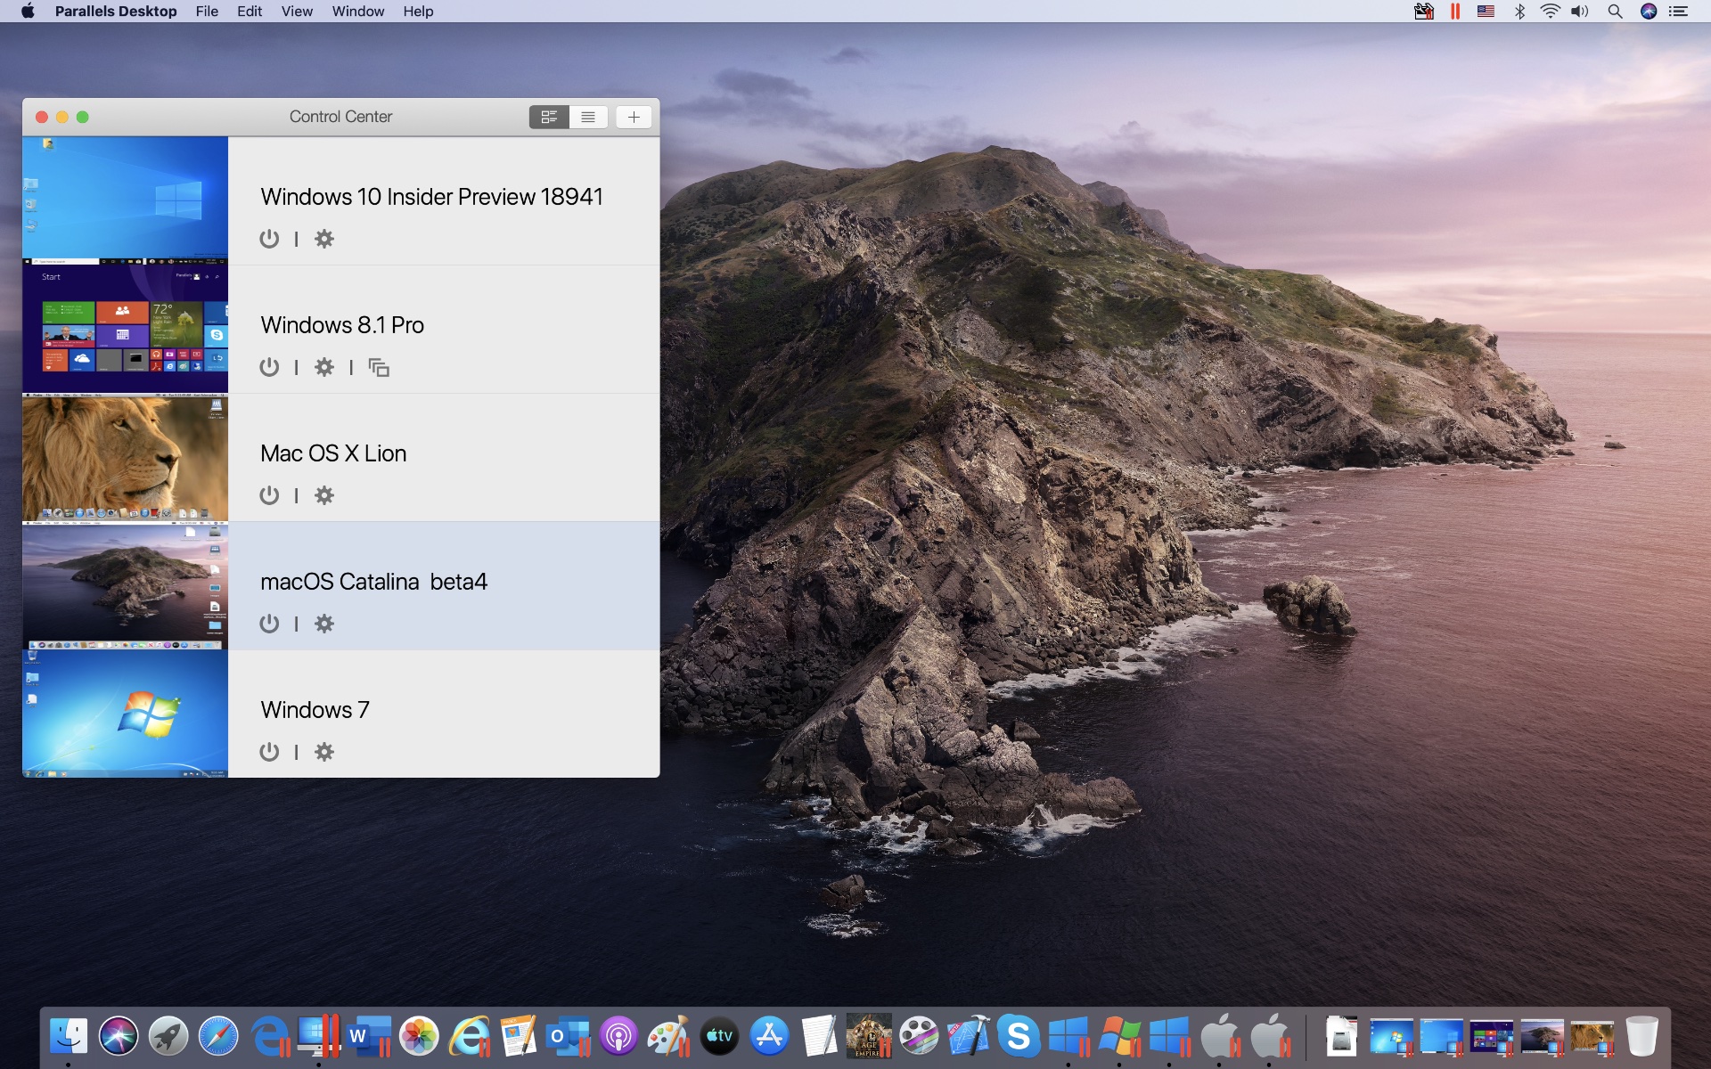1711x1069 pixels.
Task: Open Spotlight search from the menu bar
Action: (x=1615, y=12)
